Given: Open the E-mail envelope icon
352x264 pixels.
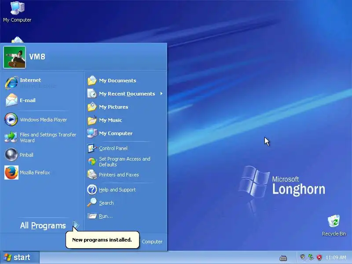Looking at the screenshot, I should click(11, 100).
